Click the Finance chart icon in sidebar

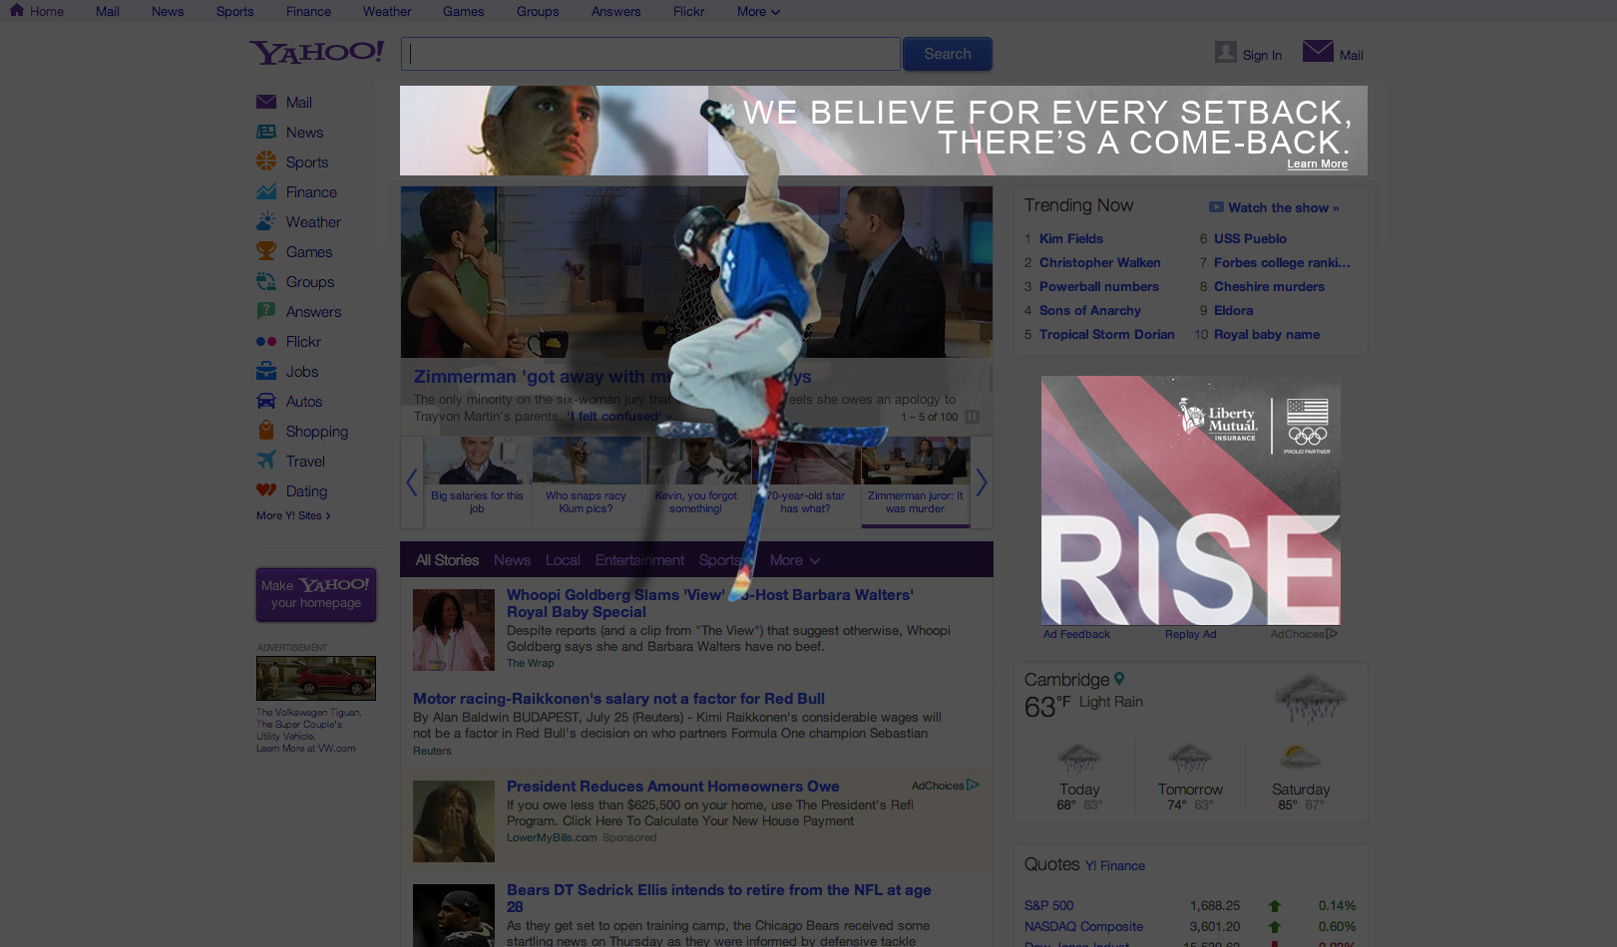(x=265, y=192)
